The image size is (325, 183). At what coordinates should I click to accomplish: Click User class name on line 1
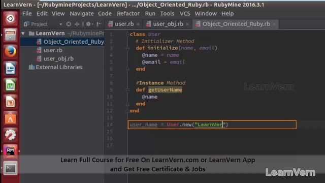(x=154, y=34)
